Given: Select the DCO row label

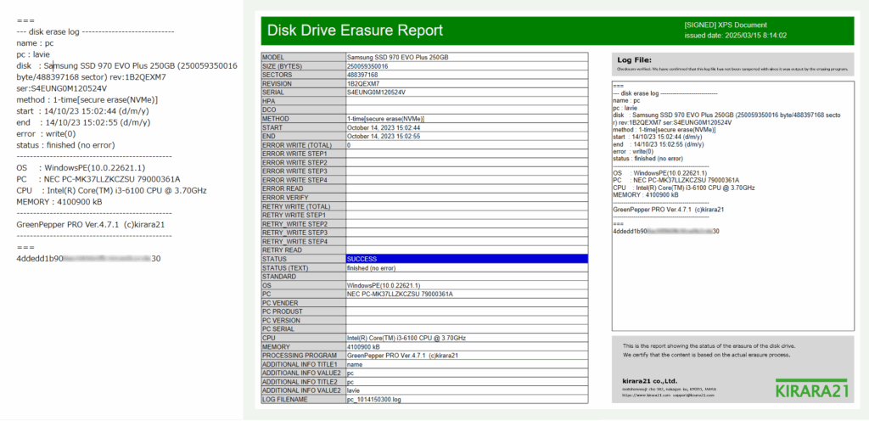Looking at the screenshot, I should click(x=303, y=110).
